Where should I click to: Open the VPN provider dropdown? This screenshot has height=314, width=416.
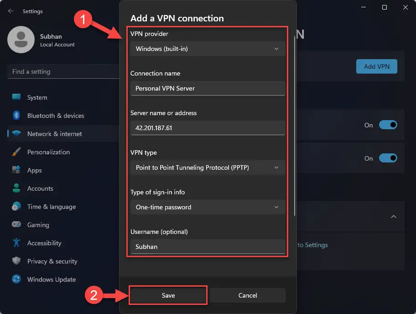pos(208,49)
